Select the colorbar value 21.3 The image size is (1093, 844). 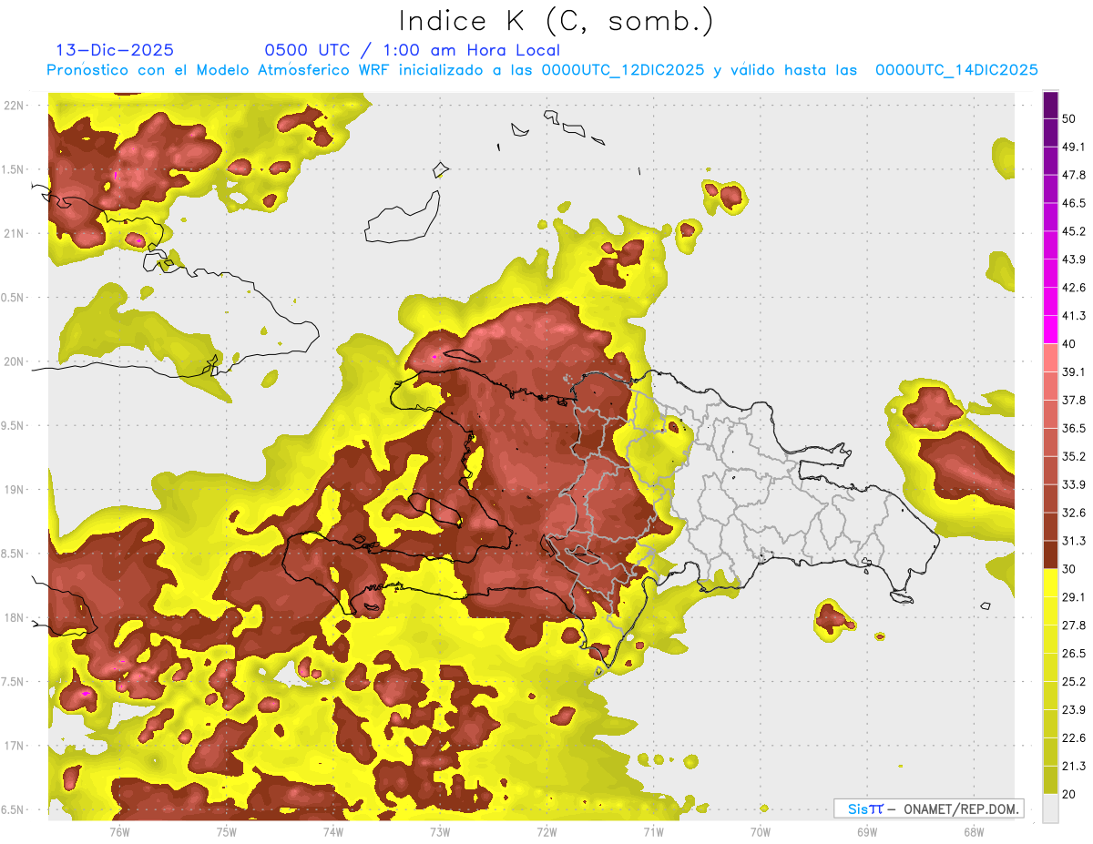click(1074, 766)
